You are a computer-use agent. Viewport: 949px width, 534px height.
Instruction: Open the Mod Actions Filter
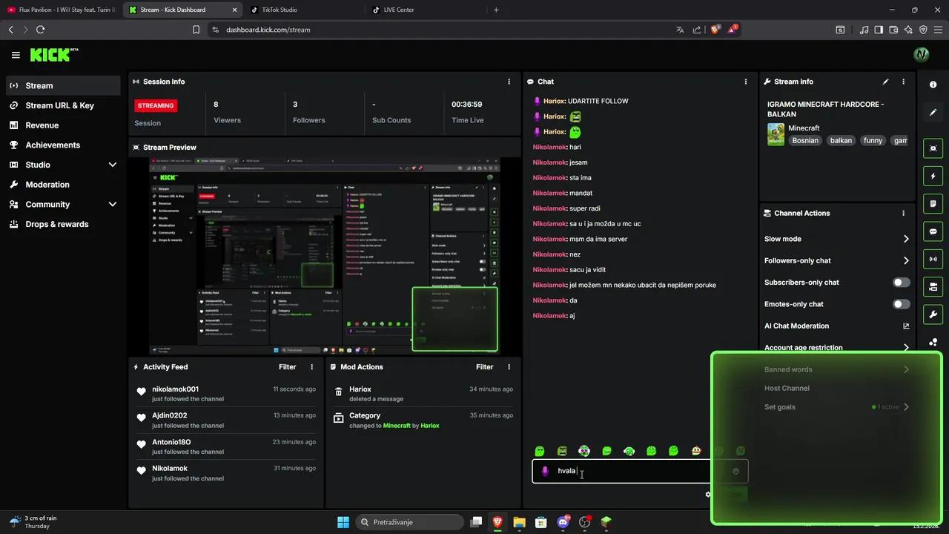[x=484, y=367]
